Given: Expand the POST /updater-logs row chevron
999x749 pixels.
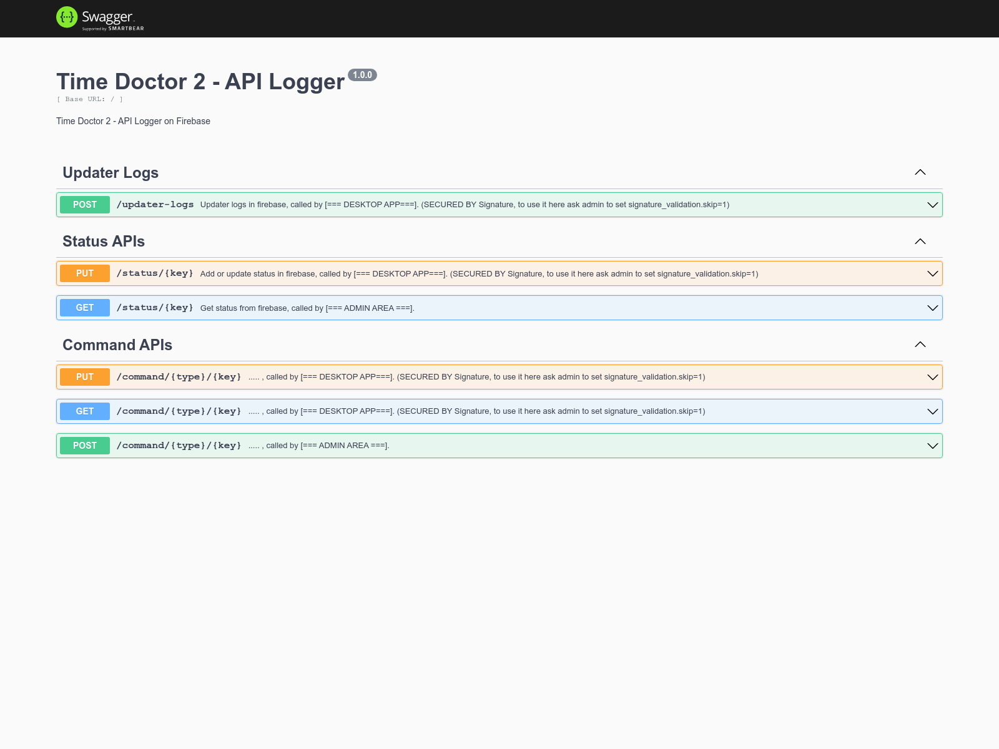Looking at the screenshot, I should click(933, 205).
